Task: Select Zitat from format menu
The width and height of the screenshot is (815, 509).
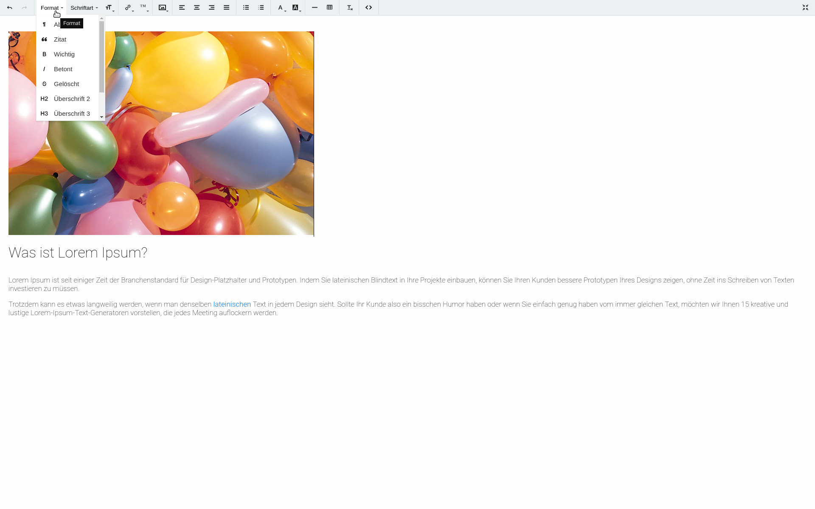Action: 60,39
